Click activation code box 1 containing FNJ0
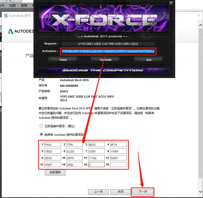The image size is (203, 198). coord(53,144)
